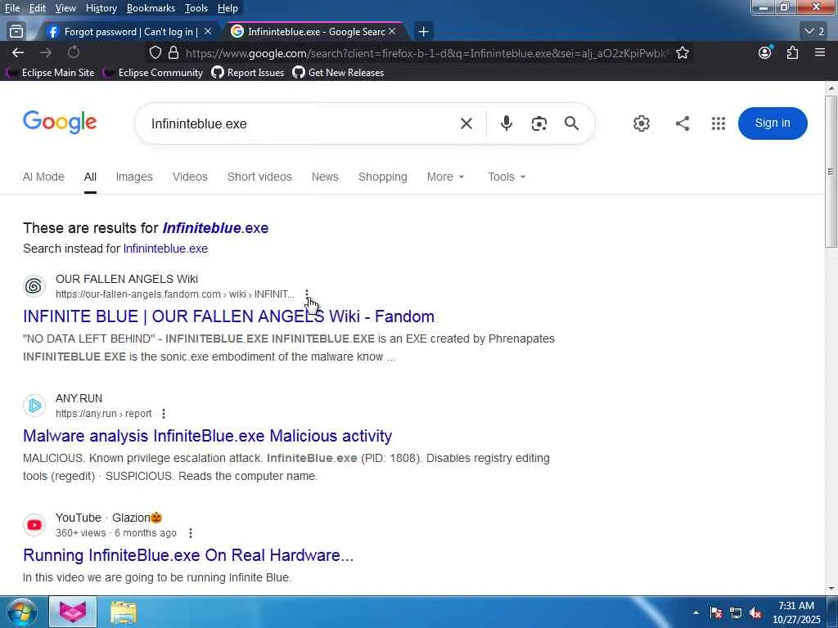Search by image with the camera lens icon

point(538,123)
